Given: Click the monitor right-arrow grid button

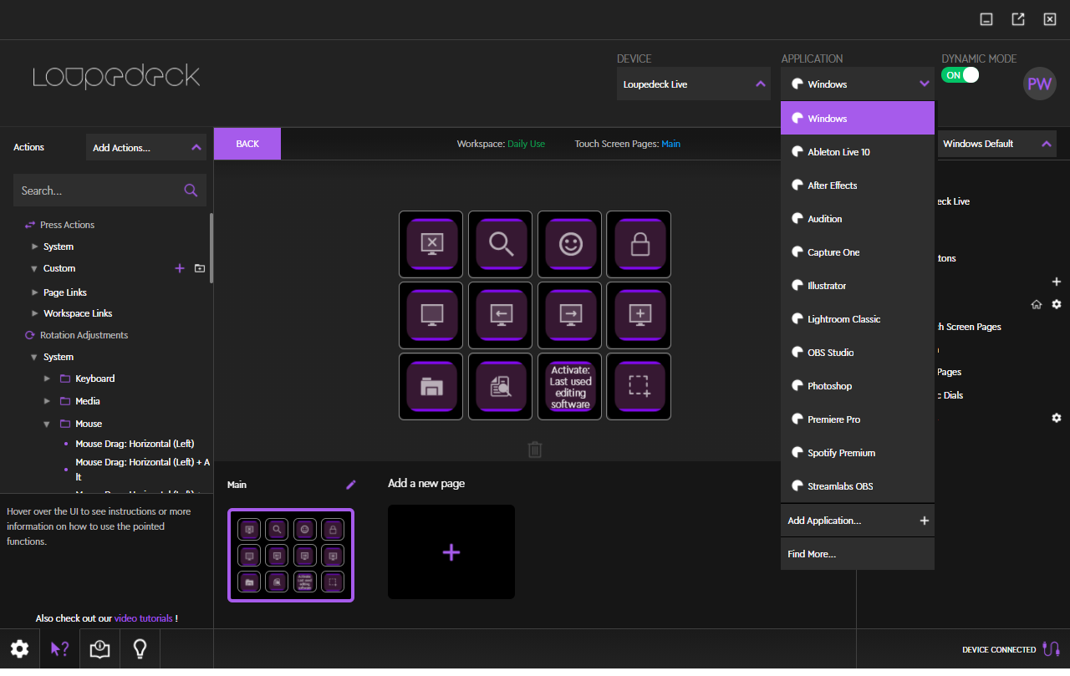Looking at the screenshot, I should click(x=570, y=315).
